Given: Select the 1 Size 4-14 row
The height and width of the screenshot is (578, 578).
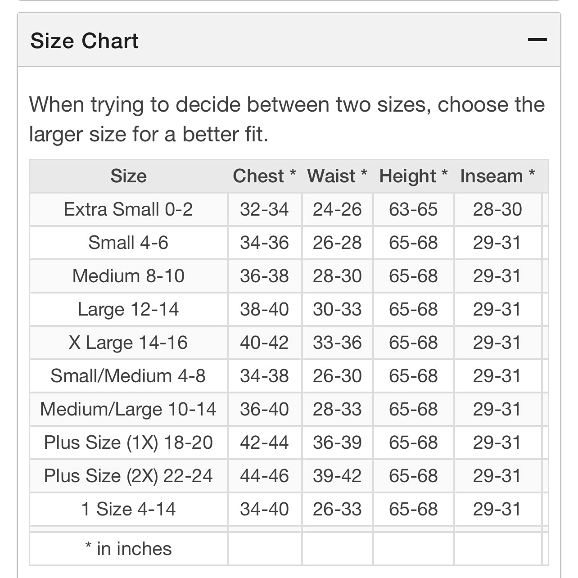Looking at the screenshot, I should pos(289,509).
